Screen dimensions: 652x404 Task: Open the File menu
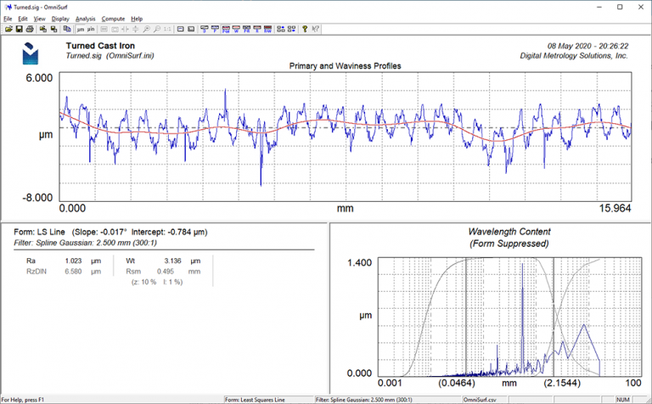click(8, 19)
